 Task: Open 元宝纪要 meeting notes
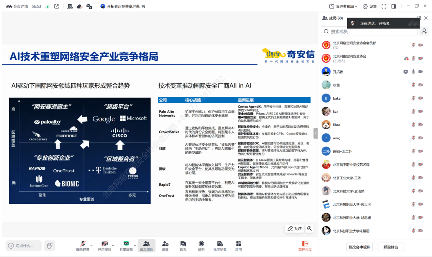pyautogui.click(x=220, y=246)
